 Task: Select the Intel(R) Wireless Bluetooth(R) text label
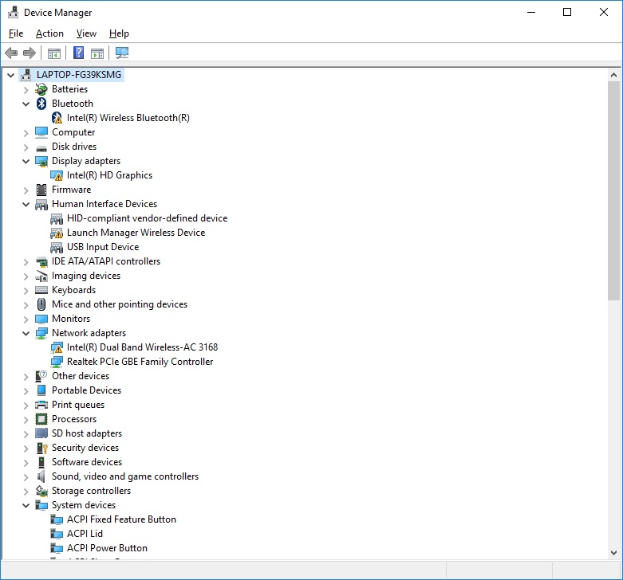click(x=128, y=118)
